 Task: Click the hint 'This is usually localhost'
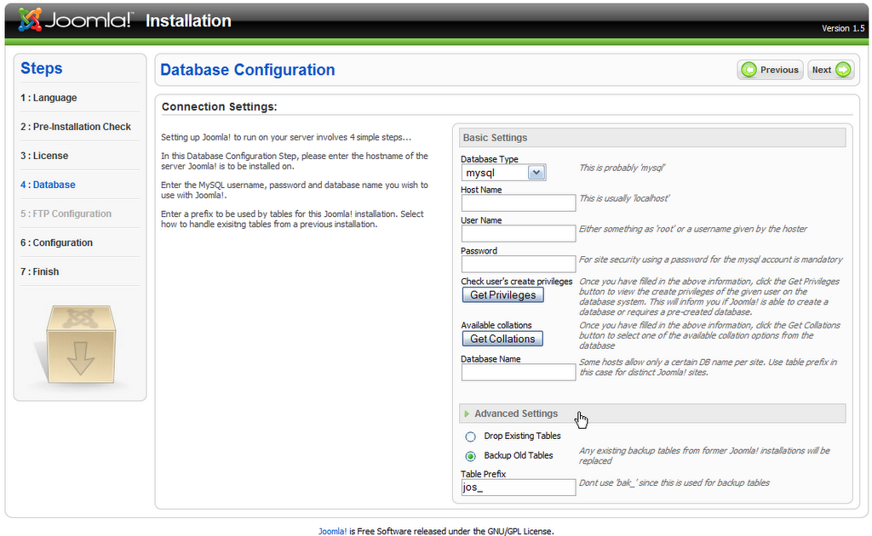click(x=624, y=198)
